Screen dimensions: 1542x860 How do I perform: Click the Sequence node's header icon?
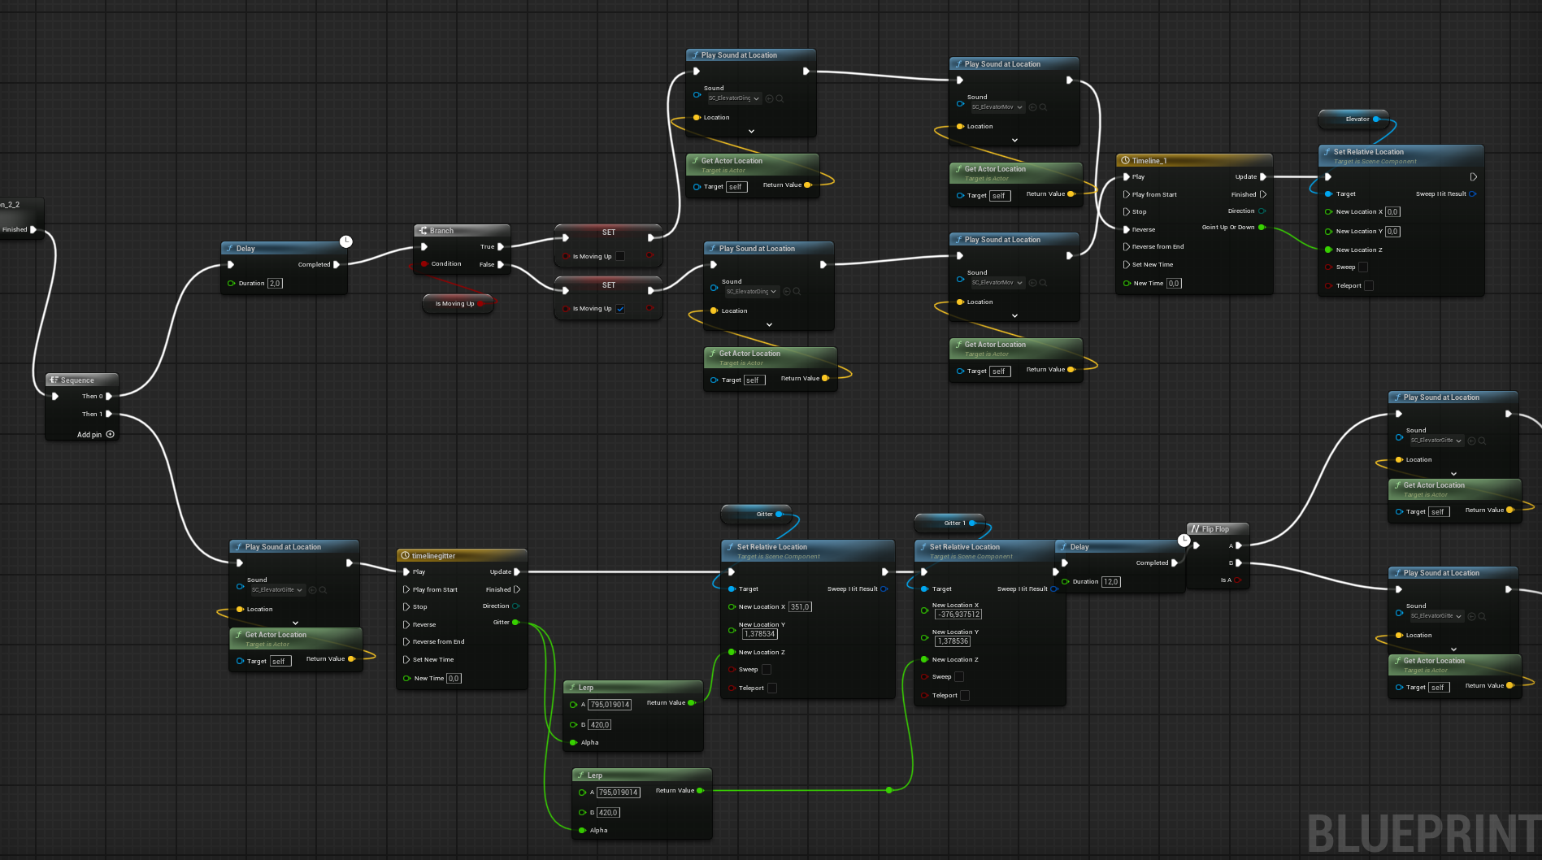point(54,380)
